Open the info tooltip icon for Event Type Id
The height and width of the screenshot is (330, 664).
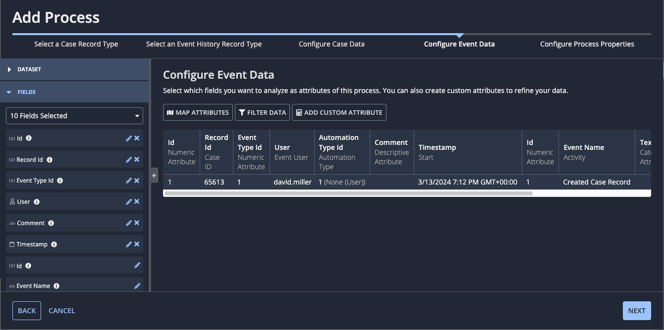click(x=60, y=181)
